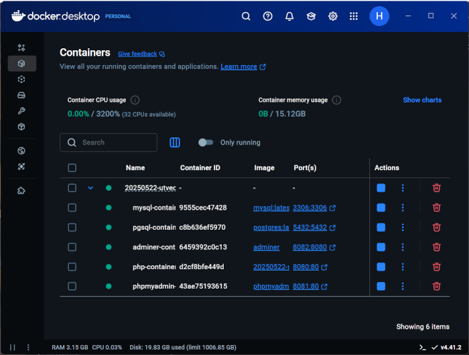Image resolution: width=469 pixels, height=355 pixels.
Task: Click the Show charts link
Action: 422,100
